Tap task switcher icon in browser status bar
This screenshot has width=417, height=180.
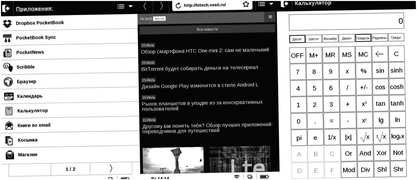point(250,176)
